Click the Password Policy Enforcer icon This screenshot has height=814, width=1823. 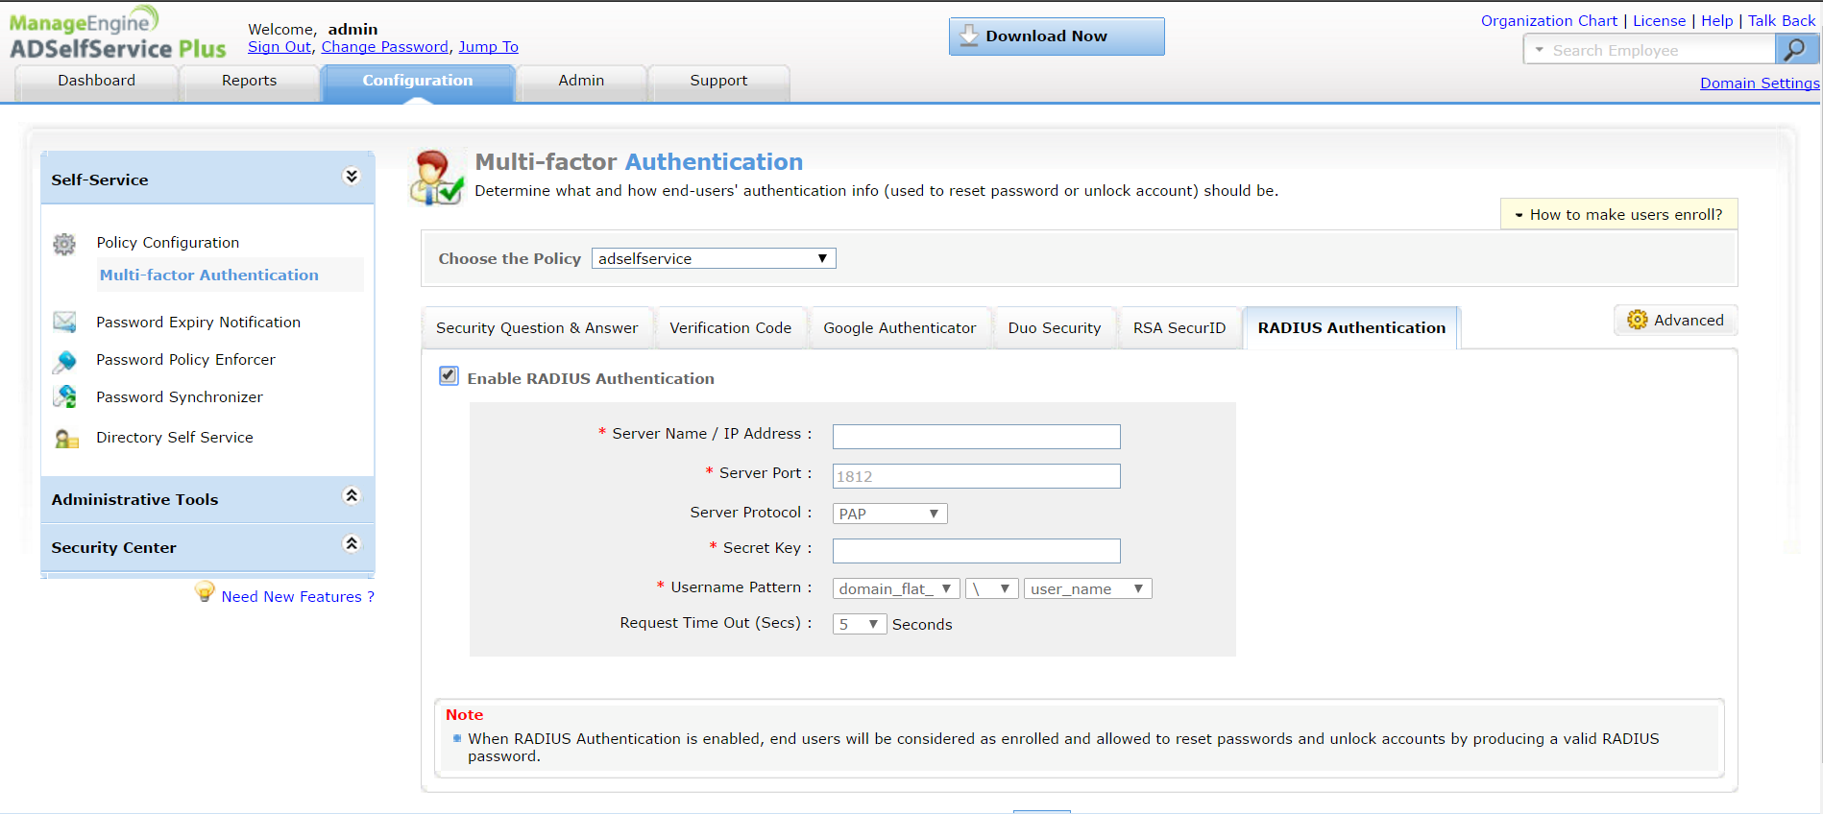(64, 361)
